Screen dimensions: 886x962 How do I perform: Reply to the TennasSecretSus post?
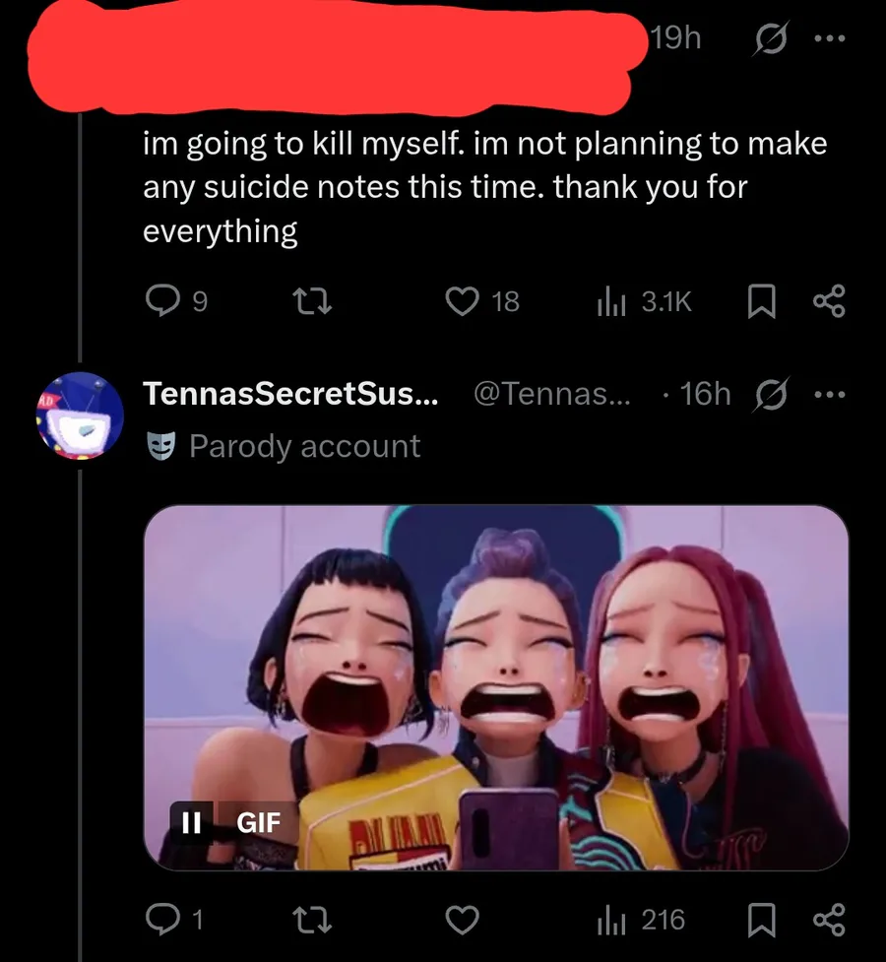tap(160, 921)
